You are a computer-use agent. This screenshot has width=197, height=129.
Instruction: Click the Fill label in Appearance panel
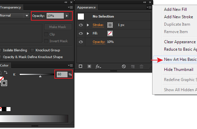tap(95, 33)
